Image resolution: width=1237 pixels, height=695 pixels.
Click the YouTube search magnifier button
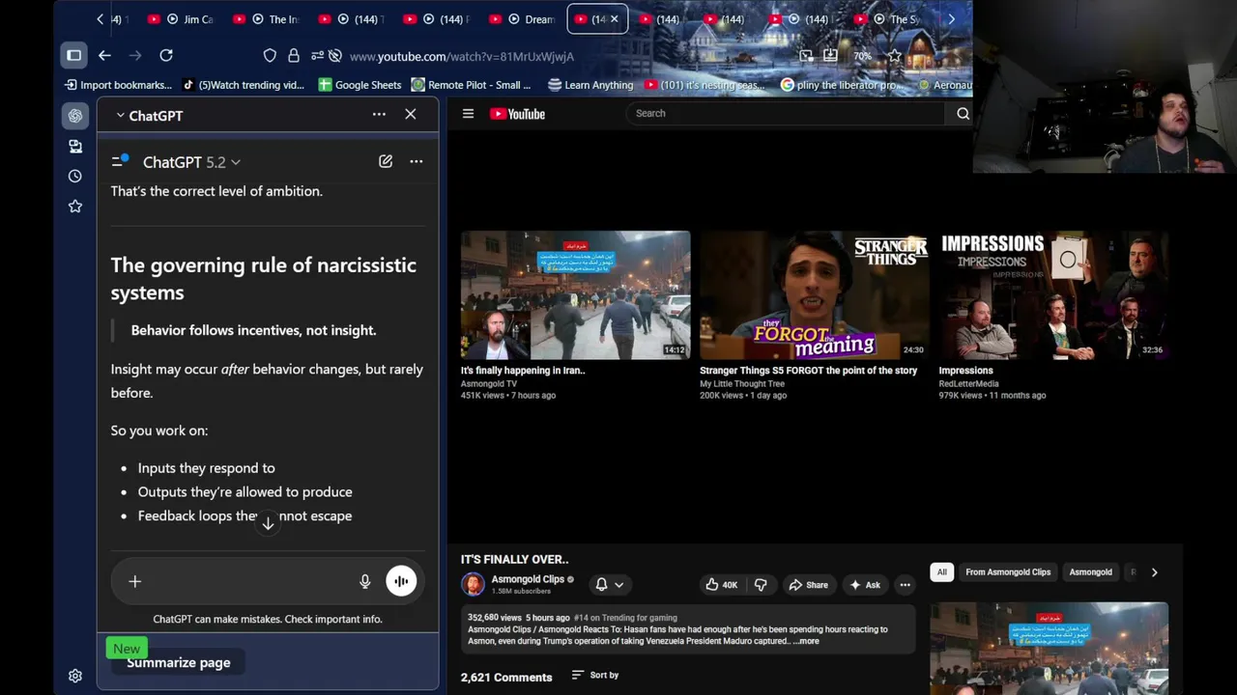tap(963, 114)
